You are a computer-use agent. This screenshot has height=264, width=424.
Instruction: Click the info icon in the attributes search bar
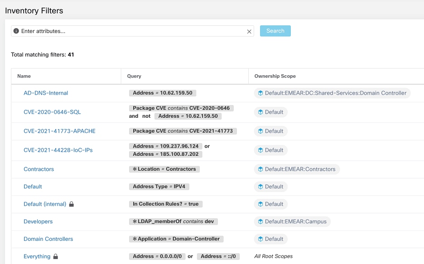click(x=17, y=31)
